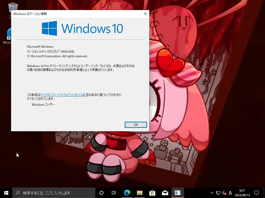Show hidden system tray icons
This screenshot has height=198, width=265.
pyautogui.click(x=212, y=193)
